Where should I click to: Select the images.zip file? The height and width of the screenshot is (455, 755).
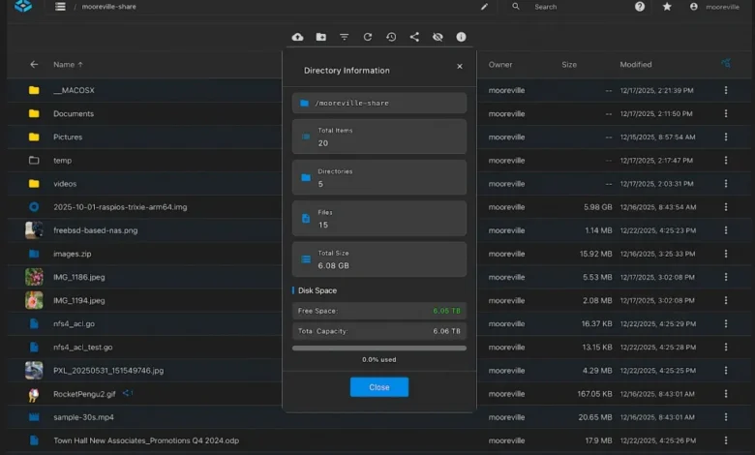tap(73, 254)
